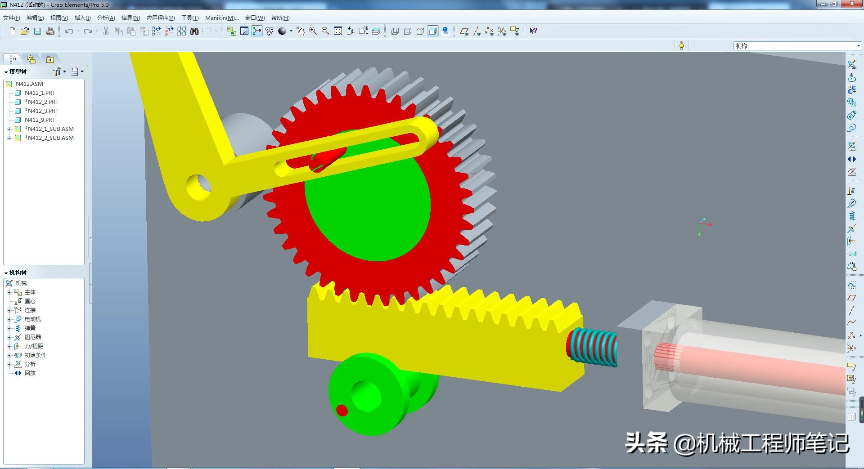This screenshot has height=469, width=864.
Task: Select the Refit zoom-to-fit icon
Action: (338, 31)
